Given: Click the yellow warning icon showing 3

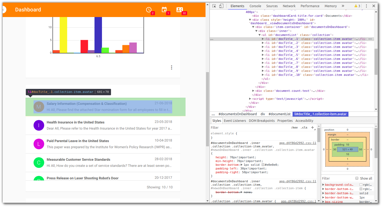Looking at the screenshot, I should [357, 6].
